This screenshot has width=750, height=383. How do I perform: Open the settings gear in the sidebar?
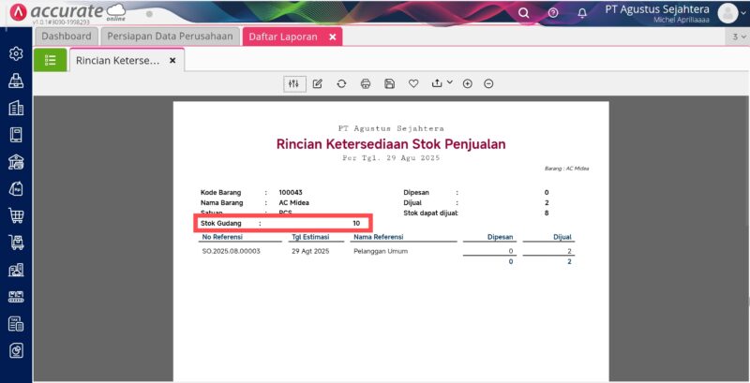[x=16, y=53]
